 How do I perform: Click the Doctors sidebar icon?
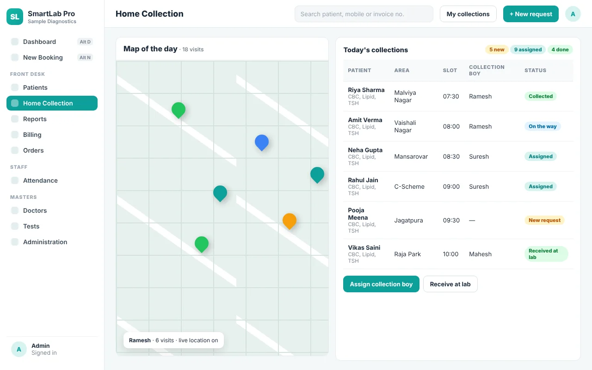[15, 210]
